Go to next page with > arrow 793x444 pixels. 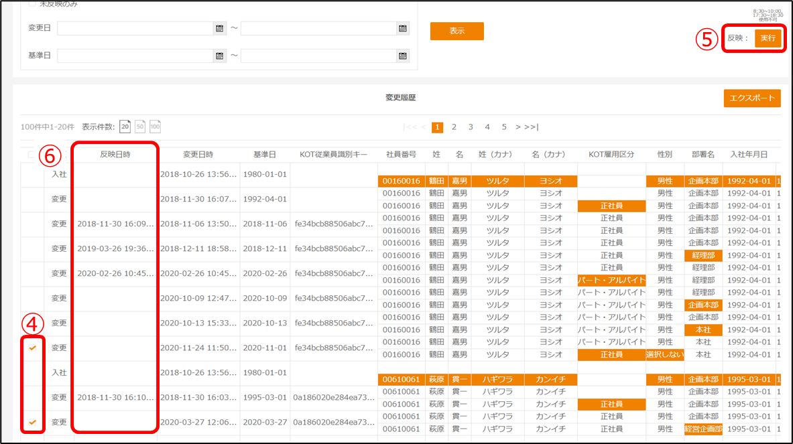(x=518, y=127)
